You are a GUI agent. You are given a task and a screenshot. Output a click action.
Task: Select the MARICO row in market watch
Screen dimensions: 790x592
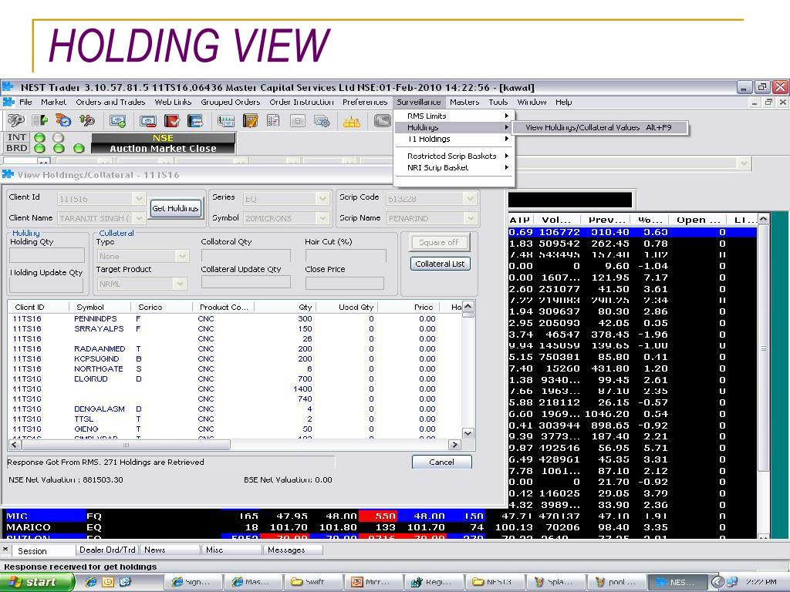(366, 527)
